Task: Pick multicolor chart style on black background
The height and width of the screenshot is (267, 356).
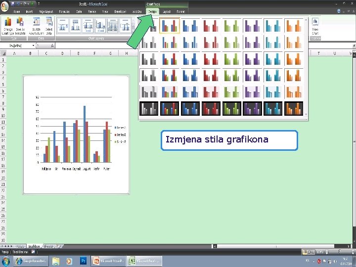Action: pyautogui.click(x=170, y=108)
